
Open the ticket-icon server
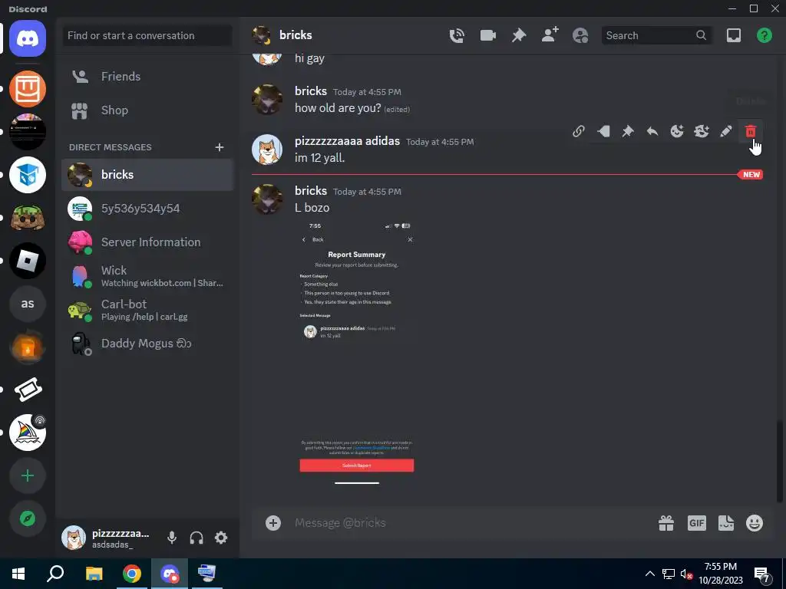(x=28, y=390)
